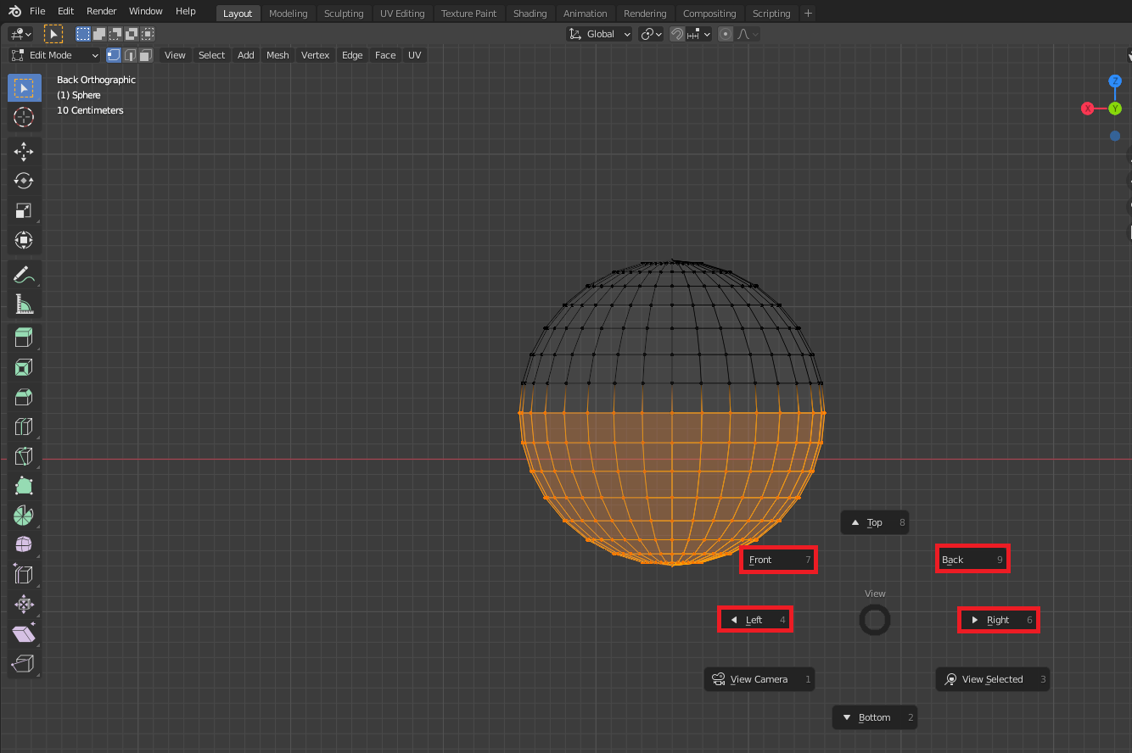1132x753 pixels.
Task: Activate the Annotate pencil tool
Action: (x=24, y=274)
